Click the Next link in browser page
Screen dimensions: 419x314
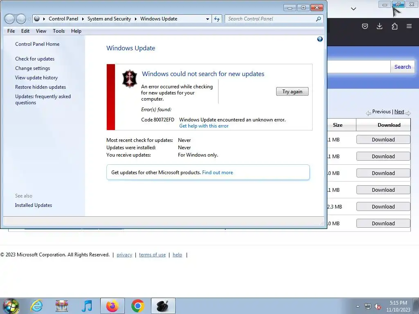[x=399, y=112]
